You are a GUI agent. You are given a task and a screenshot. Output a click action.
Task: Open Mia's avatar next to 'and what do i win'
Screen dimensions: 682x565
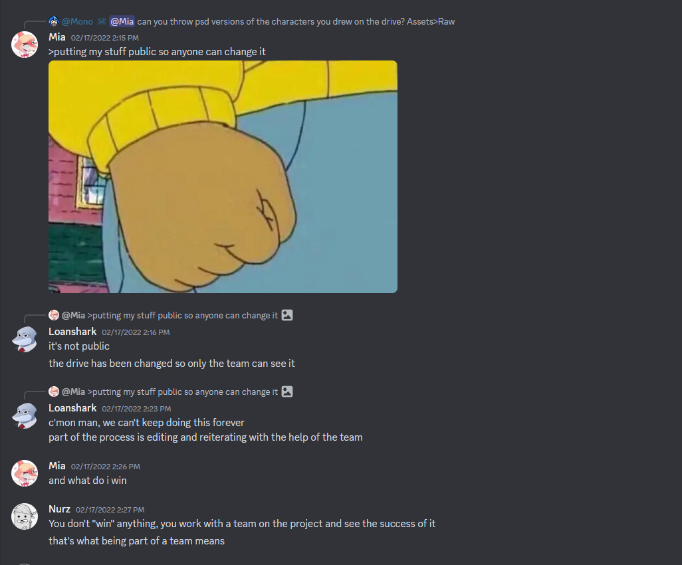25,473
